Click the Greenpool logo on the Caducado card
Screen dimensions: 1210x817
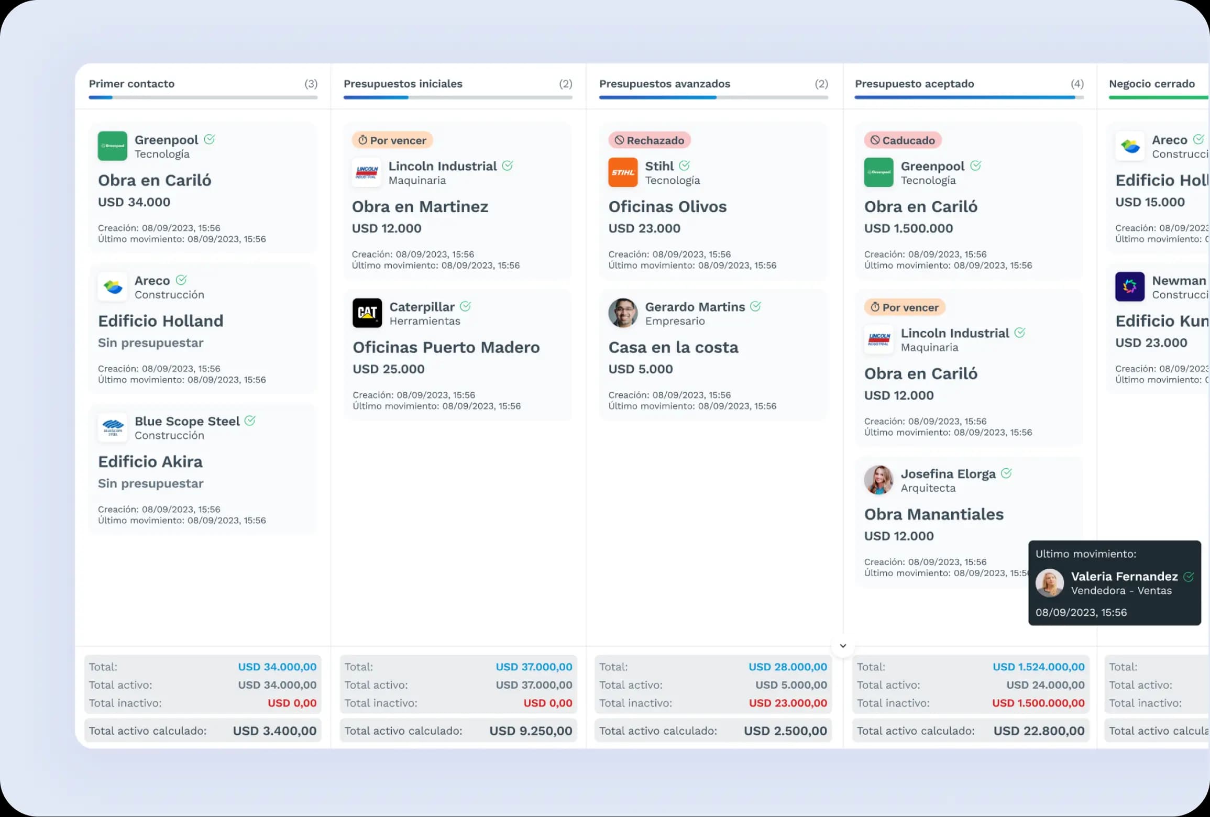(878, 172)
